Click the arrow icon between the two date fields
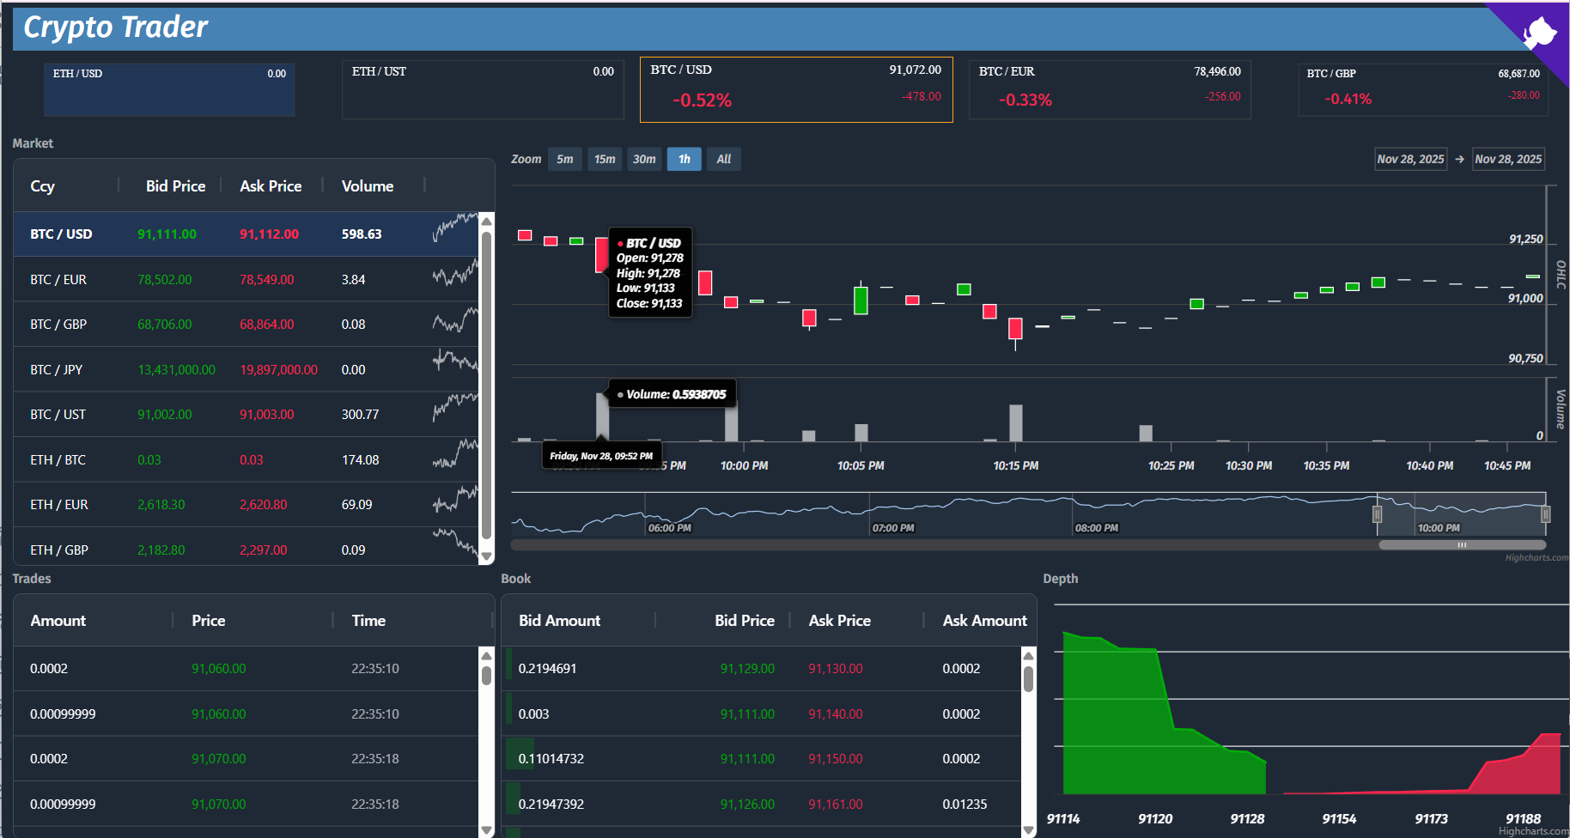The image size is (1570, 838). tap(1460, 159)
